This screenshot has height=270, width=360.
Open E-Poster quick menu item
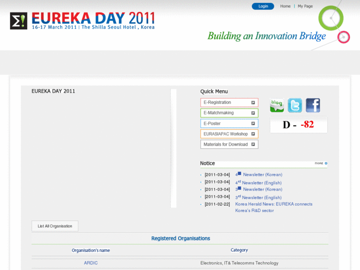click(x=229, y=123)
